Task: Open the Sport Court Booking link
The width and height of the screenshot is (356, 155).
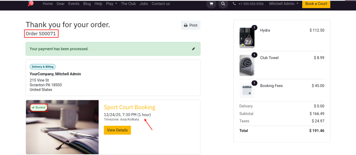Action: point(129,107)
